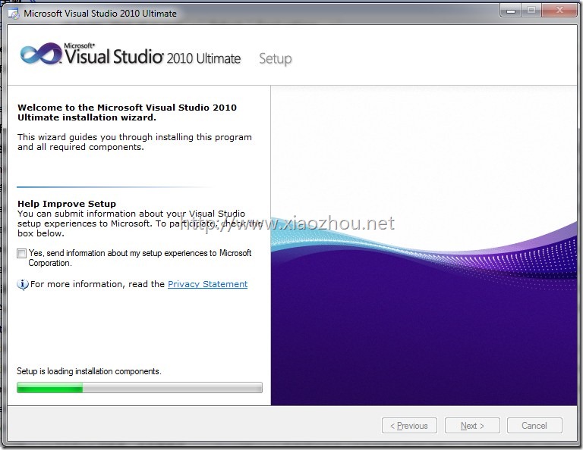The height and width of the screenshot is (450, 583).
Task: Click the blue information icon
Action: coord(22,284)
